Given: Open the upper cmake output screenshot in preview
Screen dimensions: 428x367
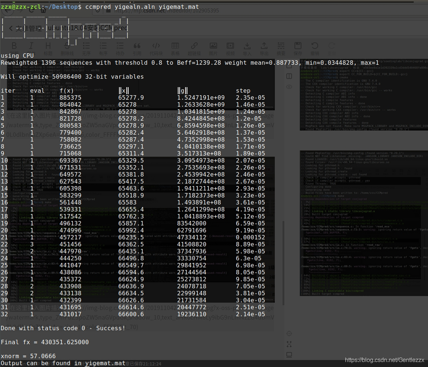Looking at the screenshot, I should click(x=364, y=95).
